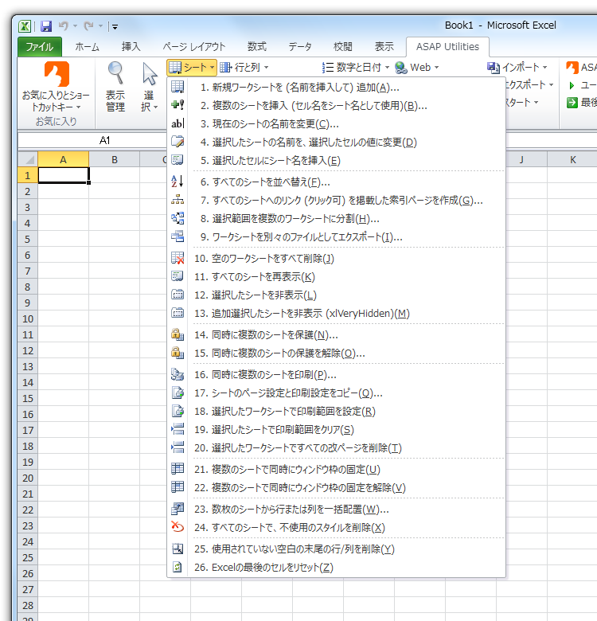This screenshot has width=597, height=621.
Task: Select column J header
Action: 522,159
